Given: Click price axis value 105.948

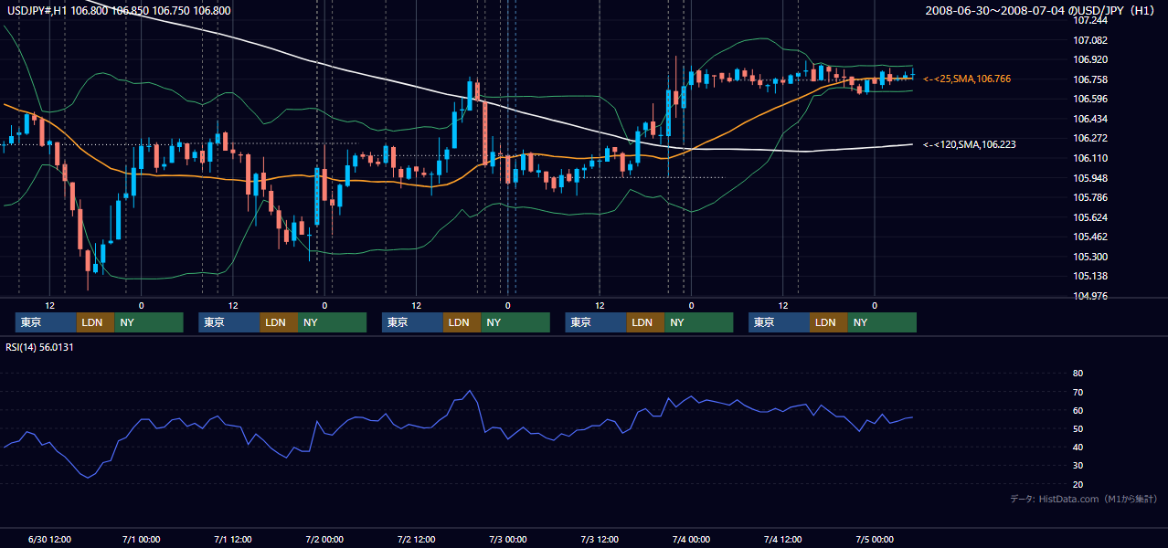Looking at the screenshot, I should pos(1090,177).
